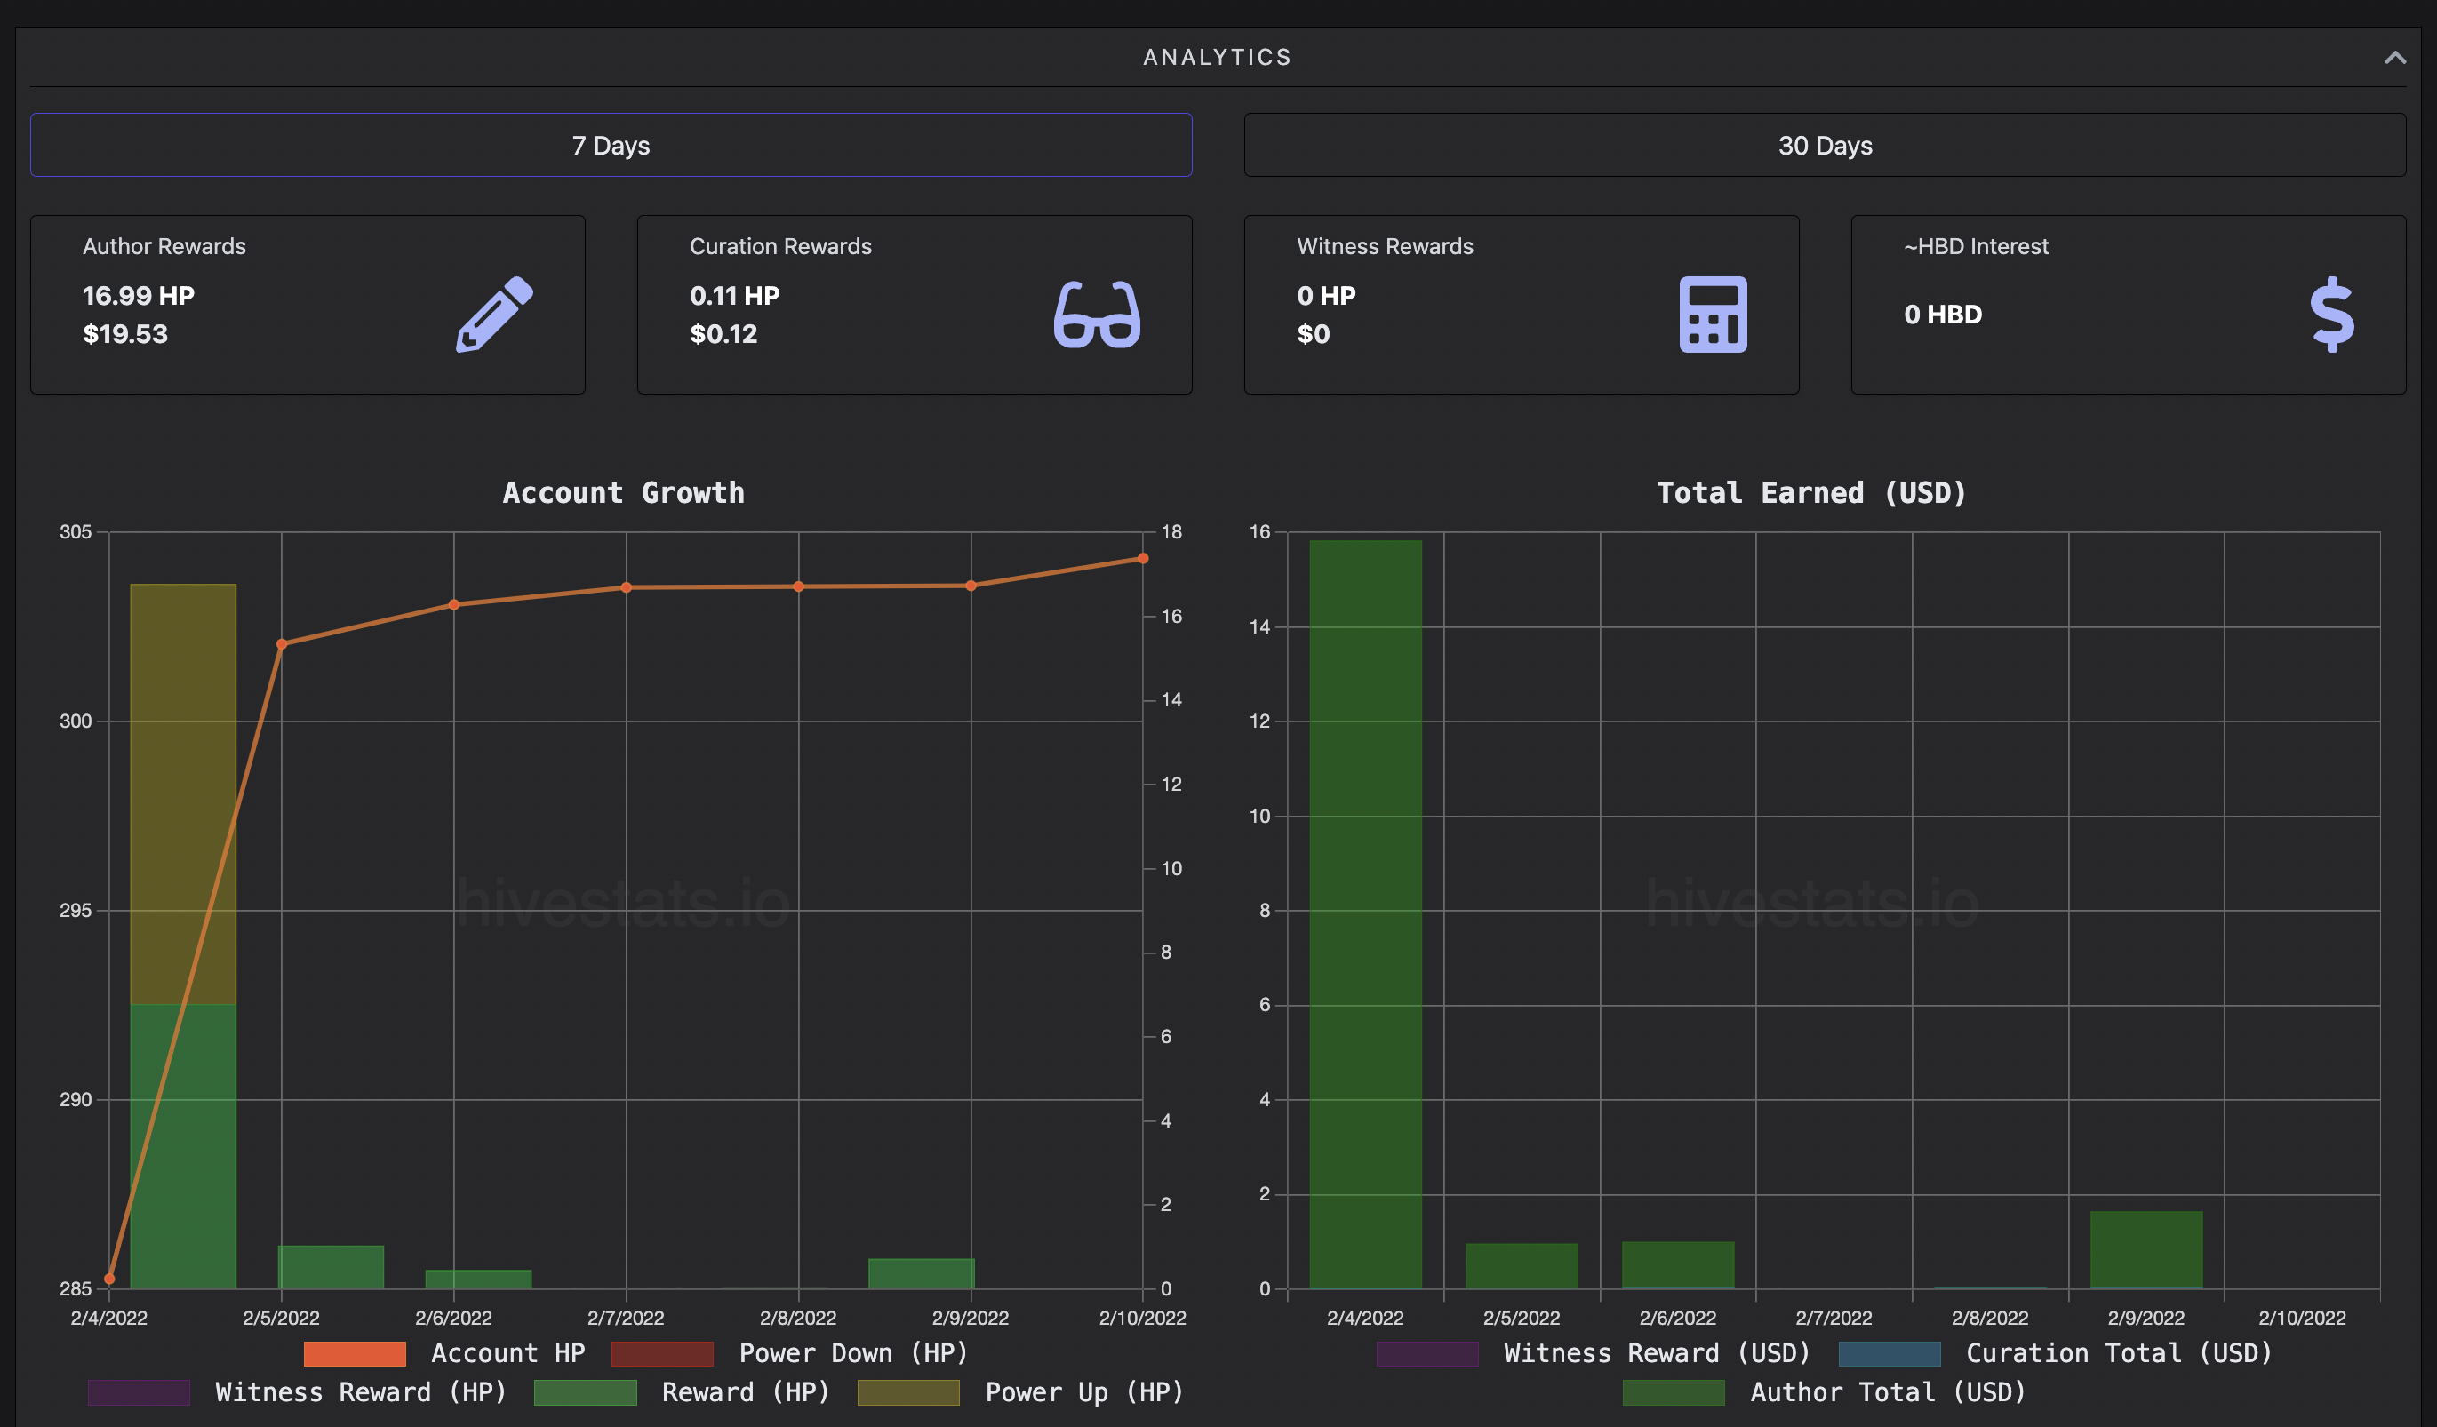Click the Witness Rewards calculator icon
The image size is (2437, 1427).
coord(1713,315)
